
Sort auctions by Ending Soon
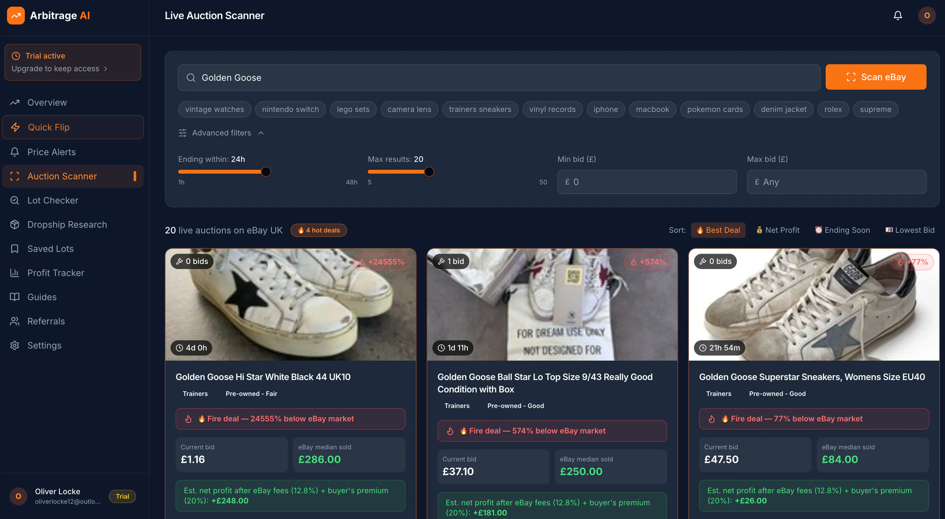[x=842, y=230]
